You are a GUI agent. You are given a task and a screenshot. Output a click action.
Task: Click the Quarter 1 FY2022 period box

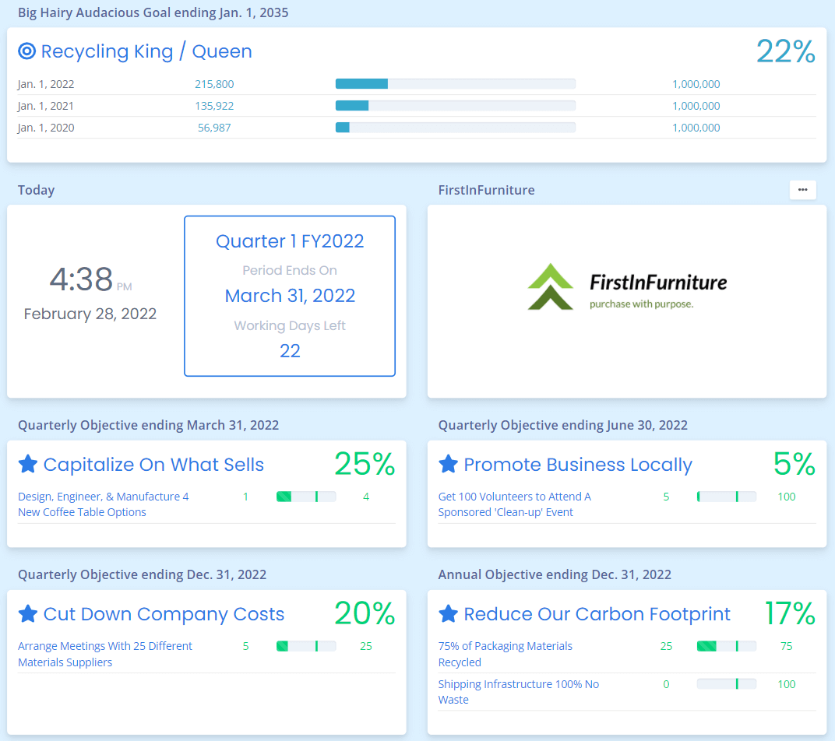(x=290, y=296)
